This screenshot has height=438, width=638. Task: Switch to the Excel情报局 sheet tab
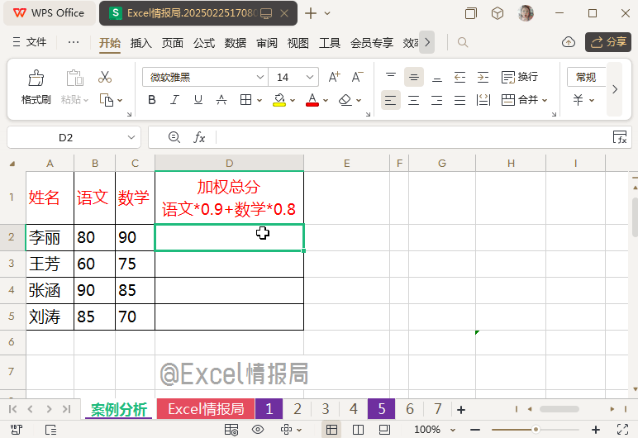coord(206,409)
